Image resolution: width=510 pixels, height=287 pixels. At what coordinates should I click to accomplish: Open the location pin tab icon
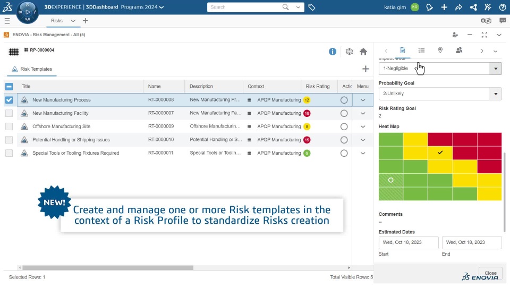tap(440, 50)
